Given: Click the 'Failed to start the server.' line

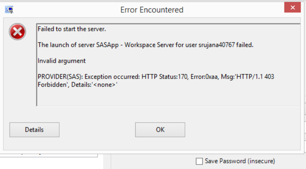Looking at the screenshot, I should point(72,29).
